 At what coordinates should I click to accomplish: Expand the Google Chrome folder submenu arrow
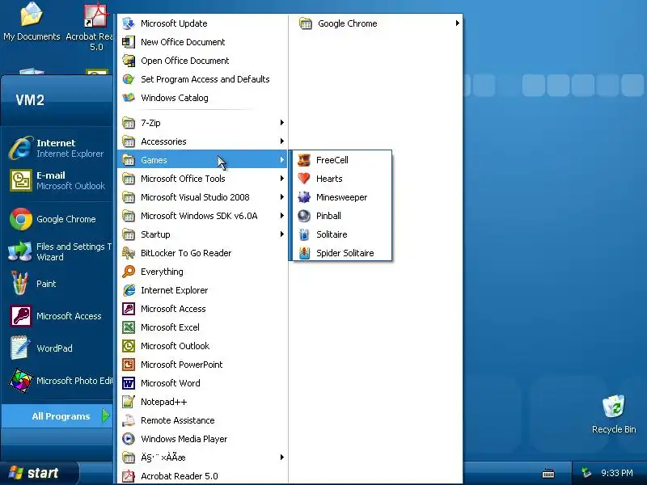pos(457,23)
